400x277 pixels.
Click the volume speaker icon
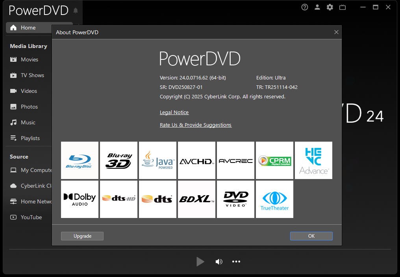point(219,262)
